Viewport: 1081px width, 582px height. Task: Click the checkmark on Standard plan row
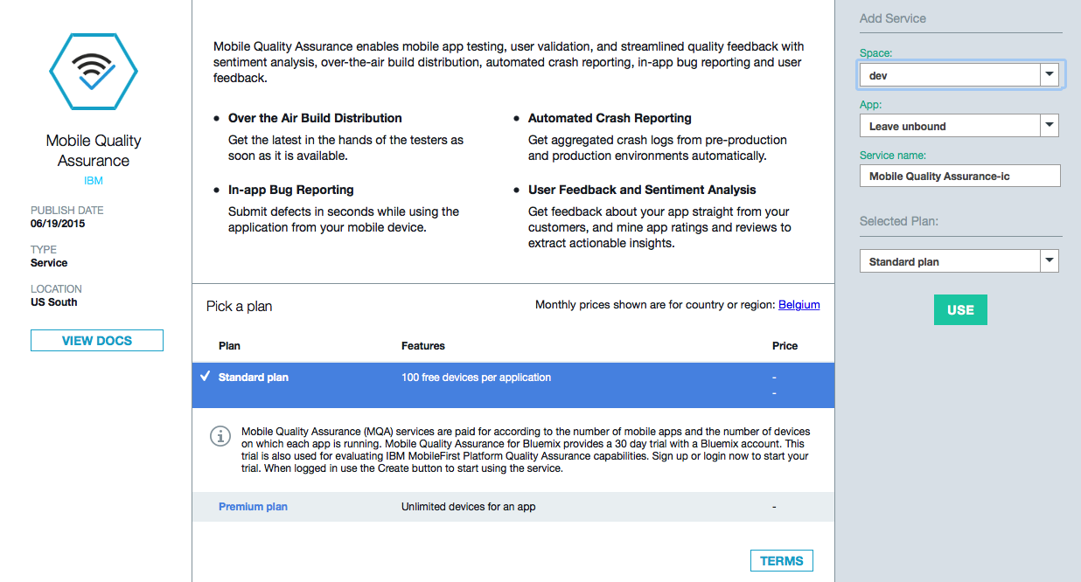tap(205, 377)
